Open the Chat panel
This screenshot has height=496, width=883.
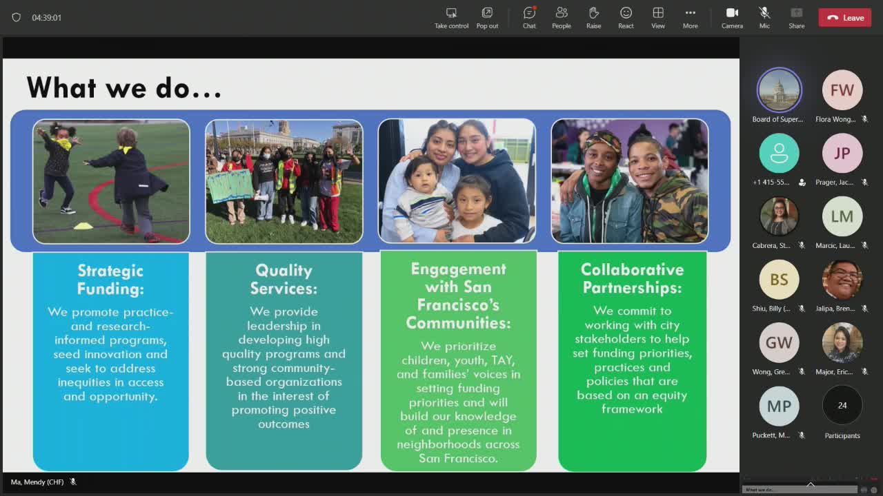pyautogui.click(x=528, y=17)
